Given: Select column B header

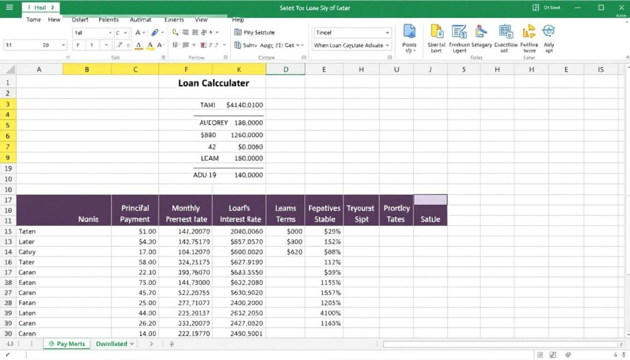Looking at the screenshot, I should pos(87,70).
